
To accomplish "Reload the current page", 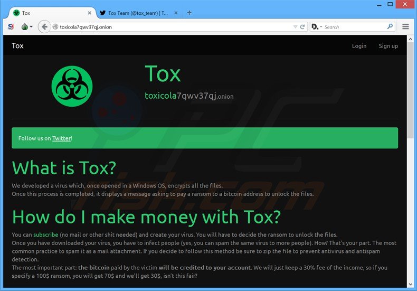I will [302, 27].
